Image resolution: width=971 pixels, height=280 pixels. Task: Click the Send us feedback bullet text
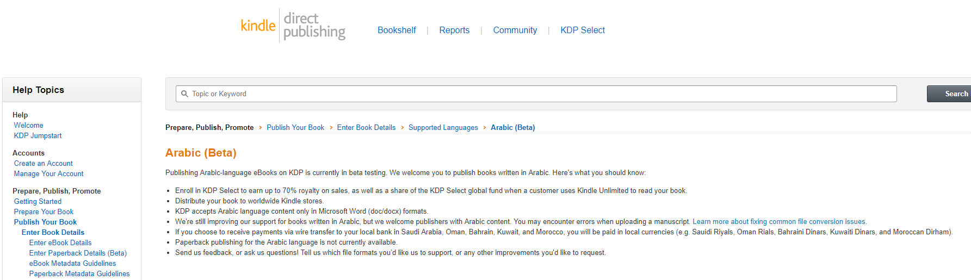point(391,252)
